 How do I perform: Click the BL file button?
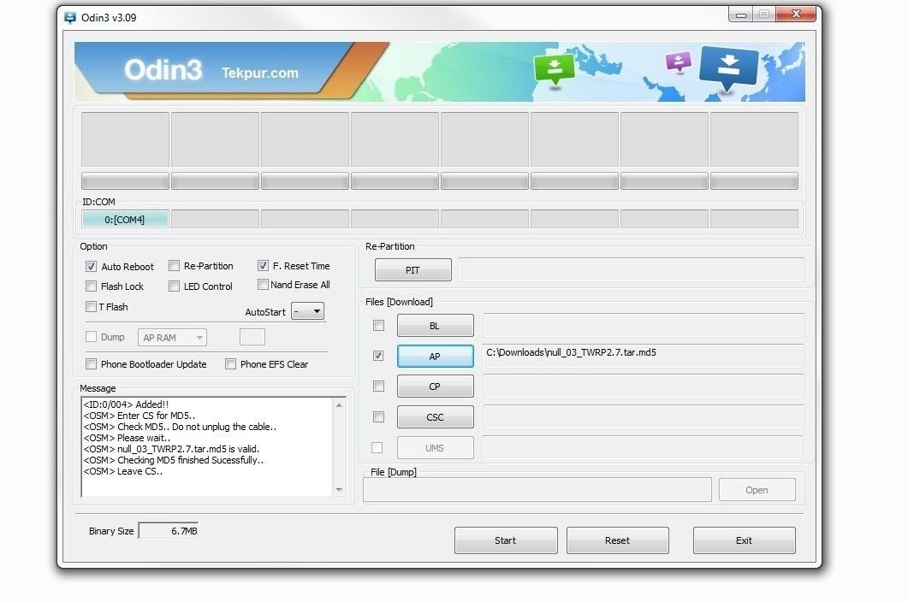pyautogui.click(x=435, y=325)
